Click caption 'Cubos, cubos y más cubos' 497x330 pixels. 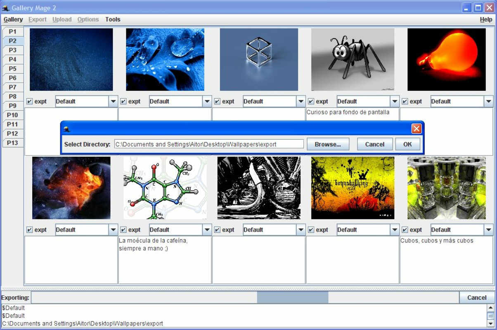pyautogui.click(x=437, y=240)
